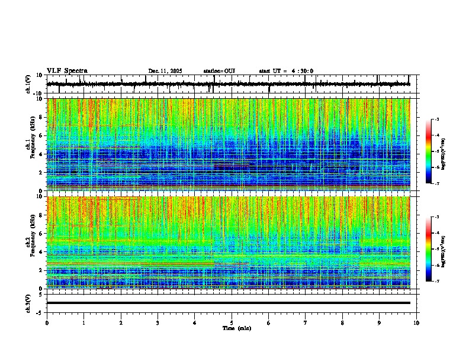Click the "8" kHz tick of ch.2 spectrogram
This screenshot has width=469, height=362.
tap(41, 215)
